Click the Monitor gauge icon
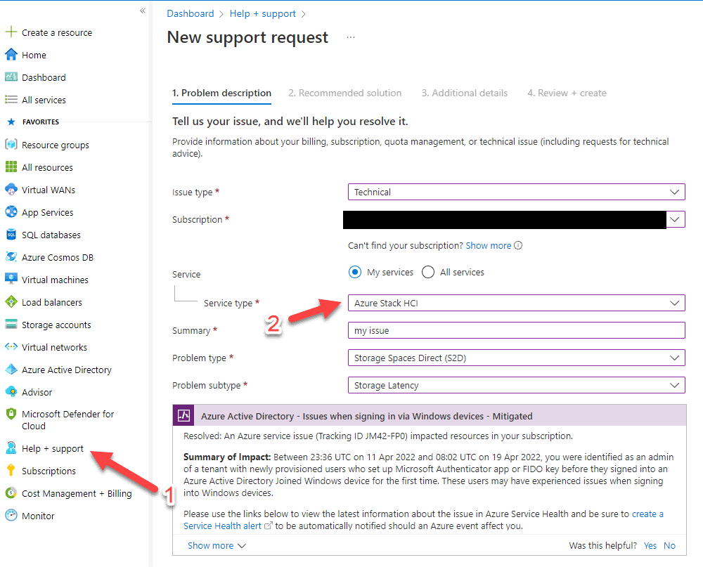The width and height of the screenshot is (703, 567). tap(11, 515)
